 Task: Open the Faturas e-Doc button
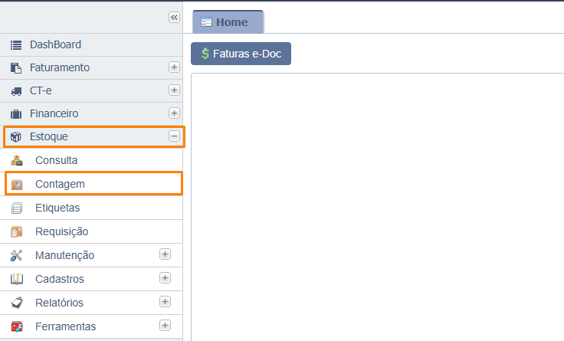[x=241, y=54]
